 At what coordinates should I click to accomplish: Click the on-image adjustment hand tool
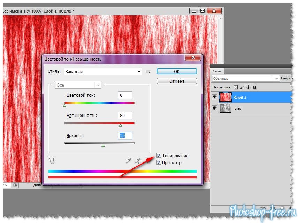pyautogui.click(x=52, y=160)
